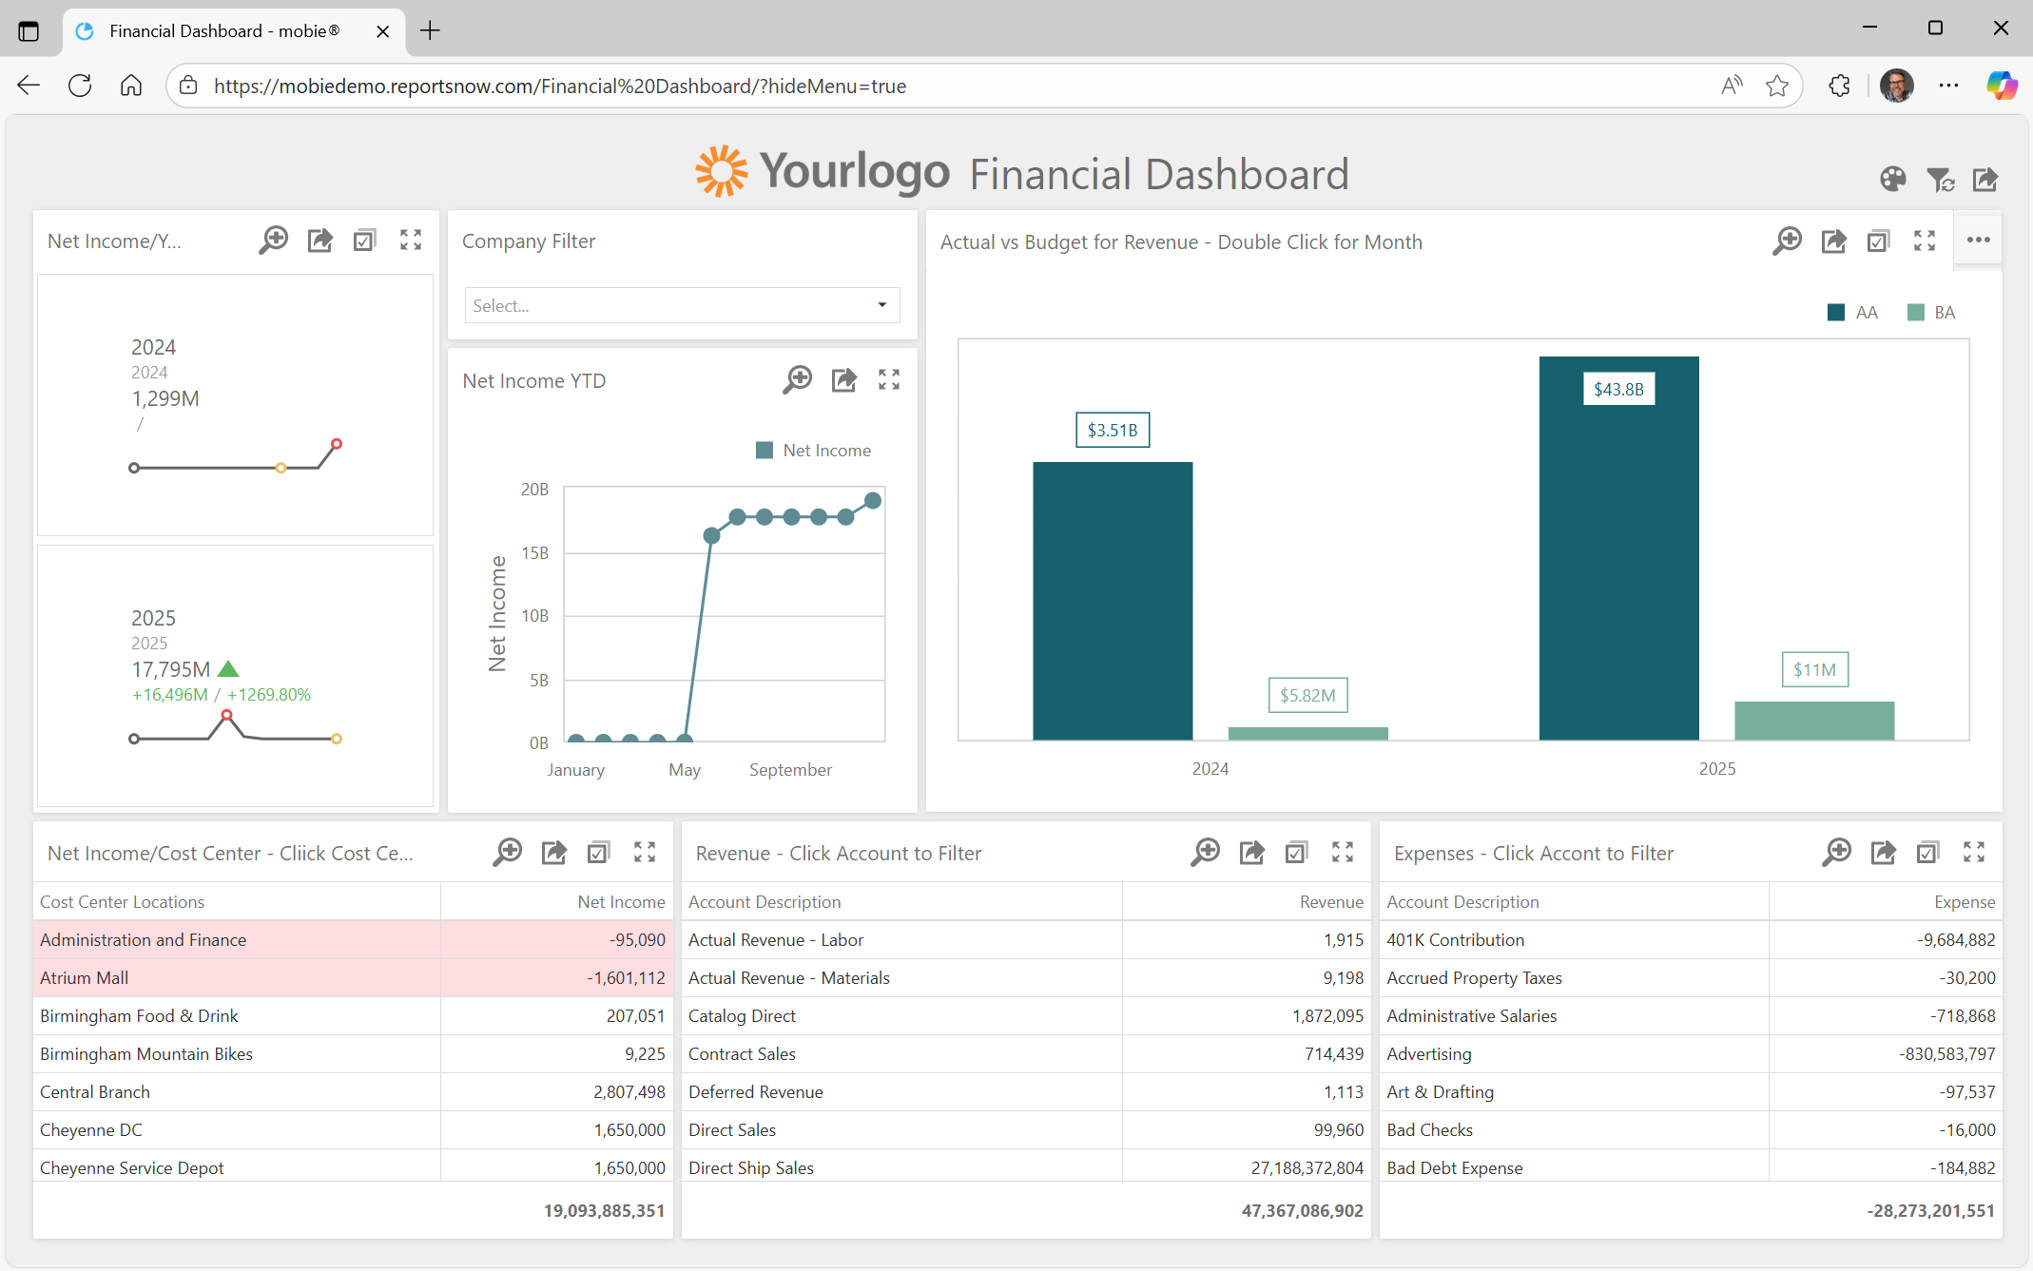2033x1271 pixels.
Task: Open a new browser tab
Action: click(x=430, y=30)
